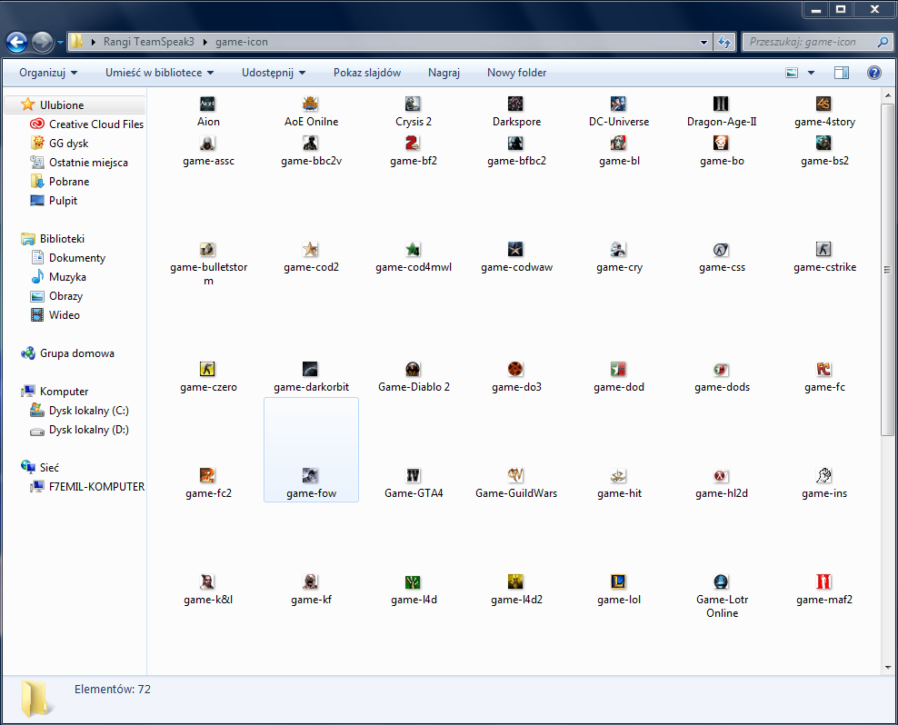This screenshot has height=725, width=898.
Task: Select the game-fc2 icon file
Action: tap(208, 483)
